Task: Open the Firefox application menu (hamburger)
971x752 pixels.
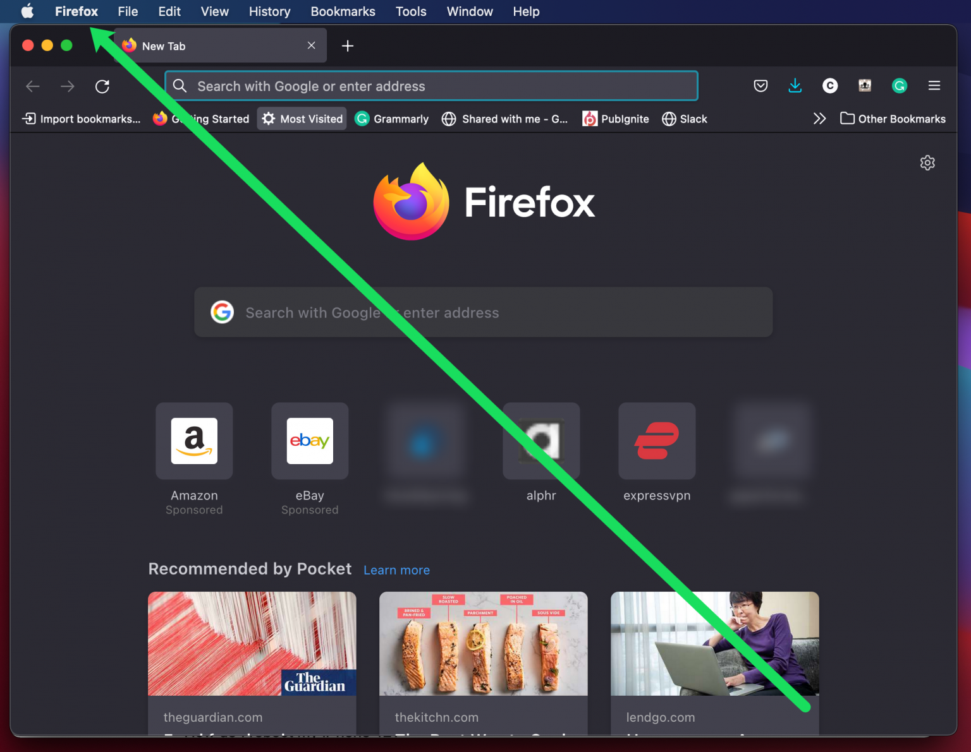Action: pyautogui.click(x=934, y=86)
